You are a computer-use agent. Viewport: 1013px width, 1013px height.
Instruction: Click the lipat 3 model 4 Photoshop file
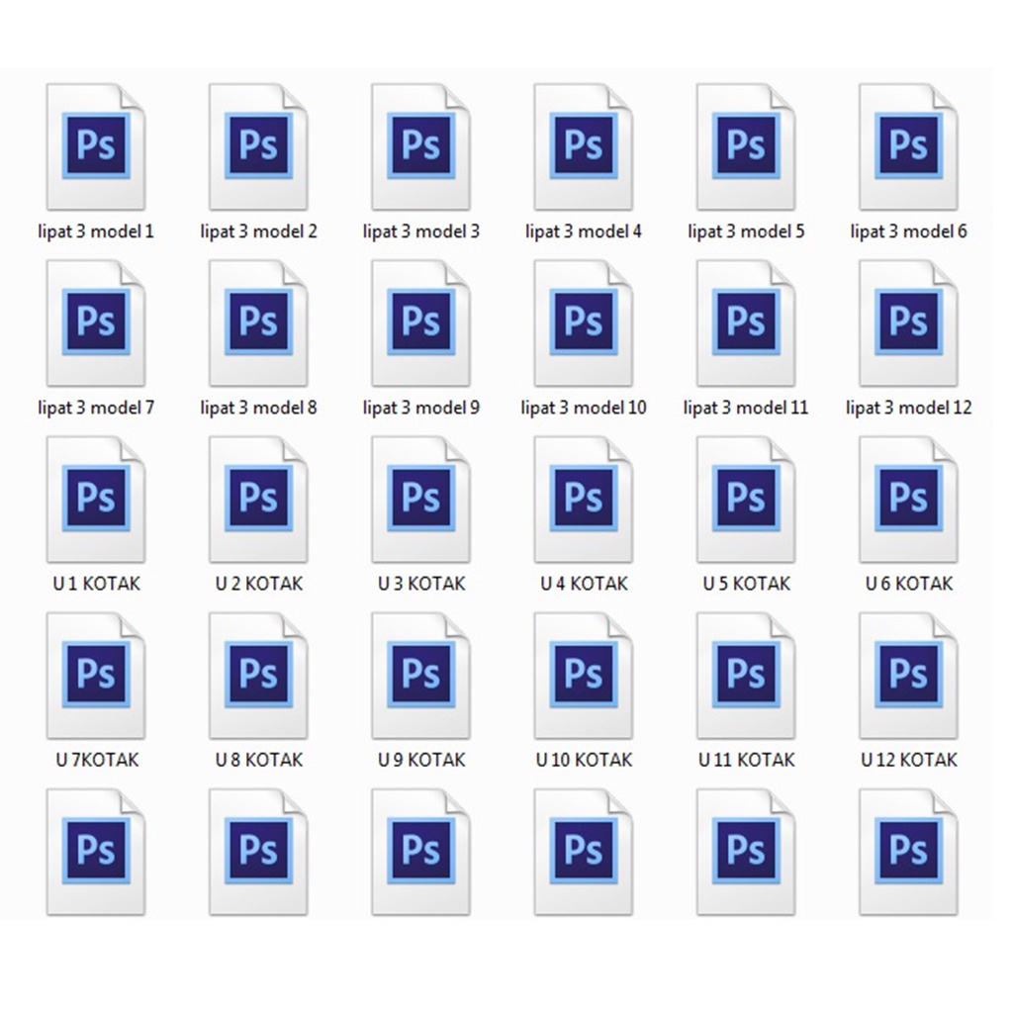(x=583, y=146)
